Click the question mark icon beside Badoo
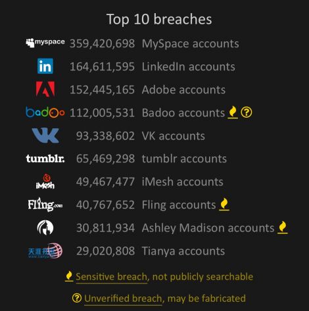The width and height of the screenshot is (309, 311). (247, 112)
